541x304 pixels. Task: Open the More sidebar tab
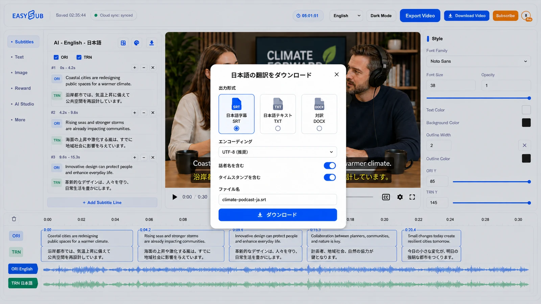pos(20,120)
